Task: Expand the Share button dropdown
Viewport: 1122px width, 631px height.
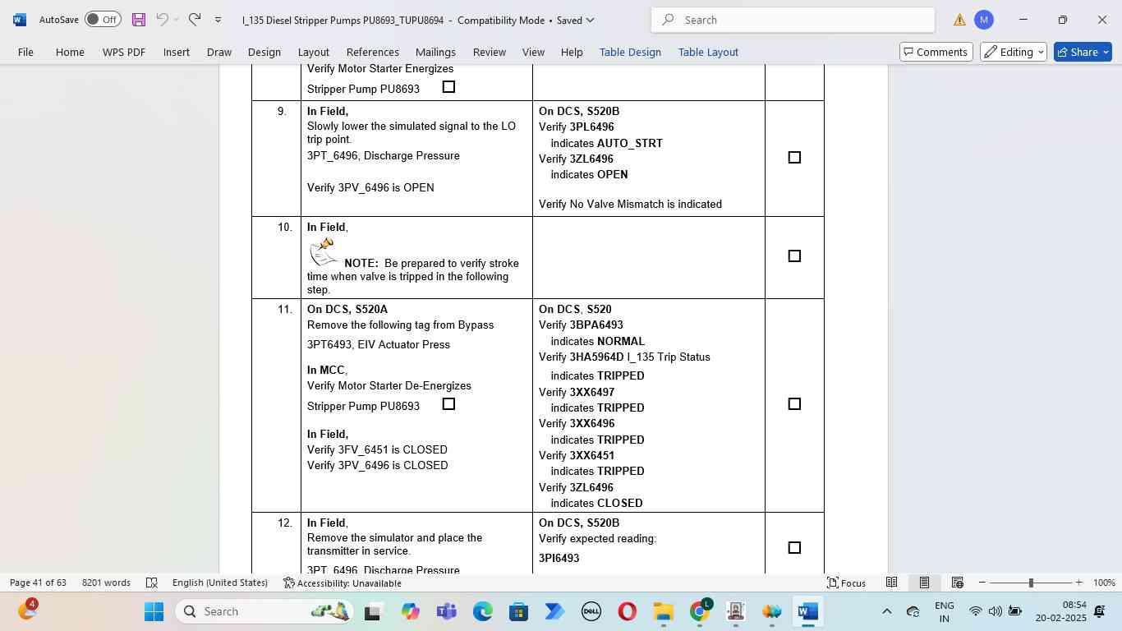Action: (1106, 52)
